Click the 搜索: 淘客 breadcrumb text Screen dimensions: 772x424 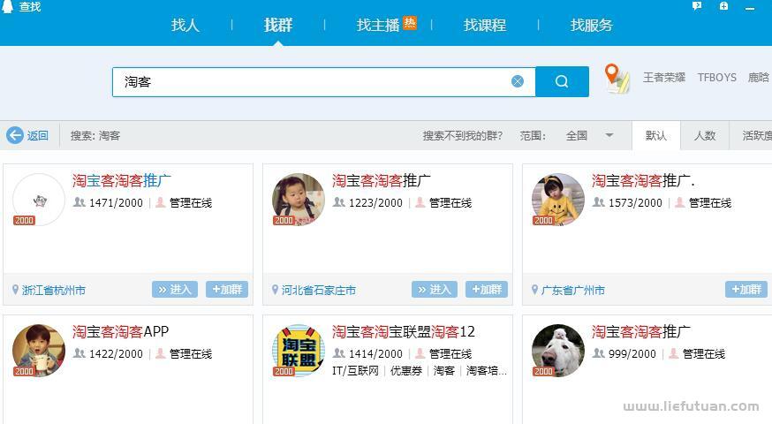(95, 135)
